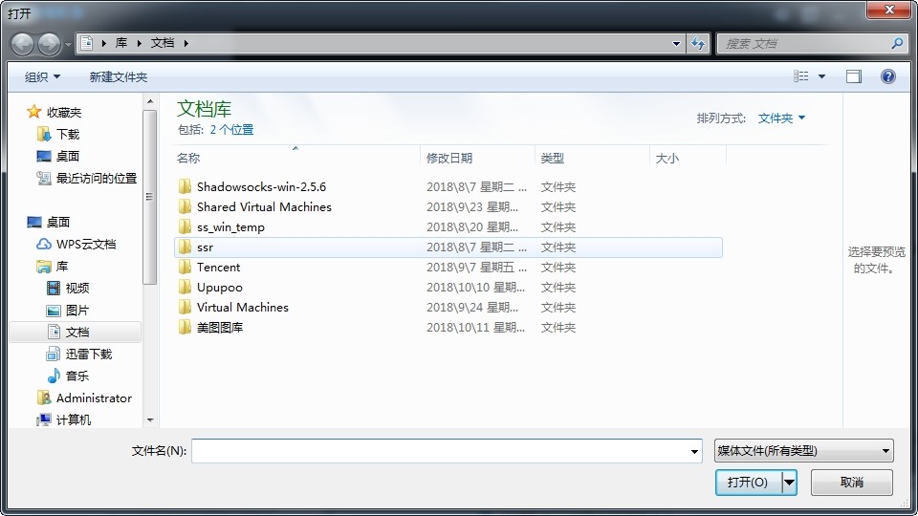Go forward with the Forward arrow button
The image size is (918, 516).
click(x=49, y=44)
